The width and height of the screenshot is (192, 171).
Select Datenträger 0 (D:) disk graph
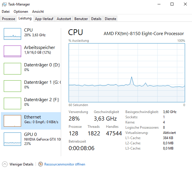tap(12, 69)
